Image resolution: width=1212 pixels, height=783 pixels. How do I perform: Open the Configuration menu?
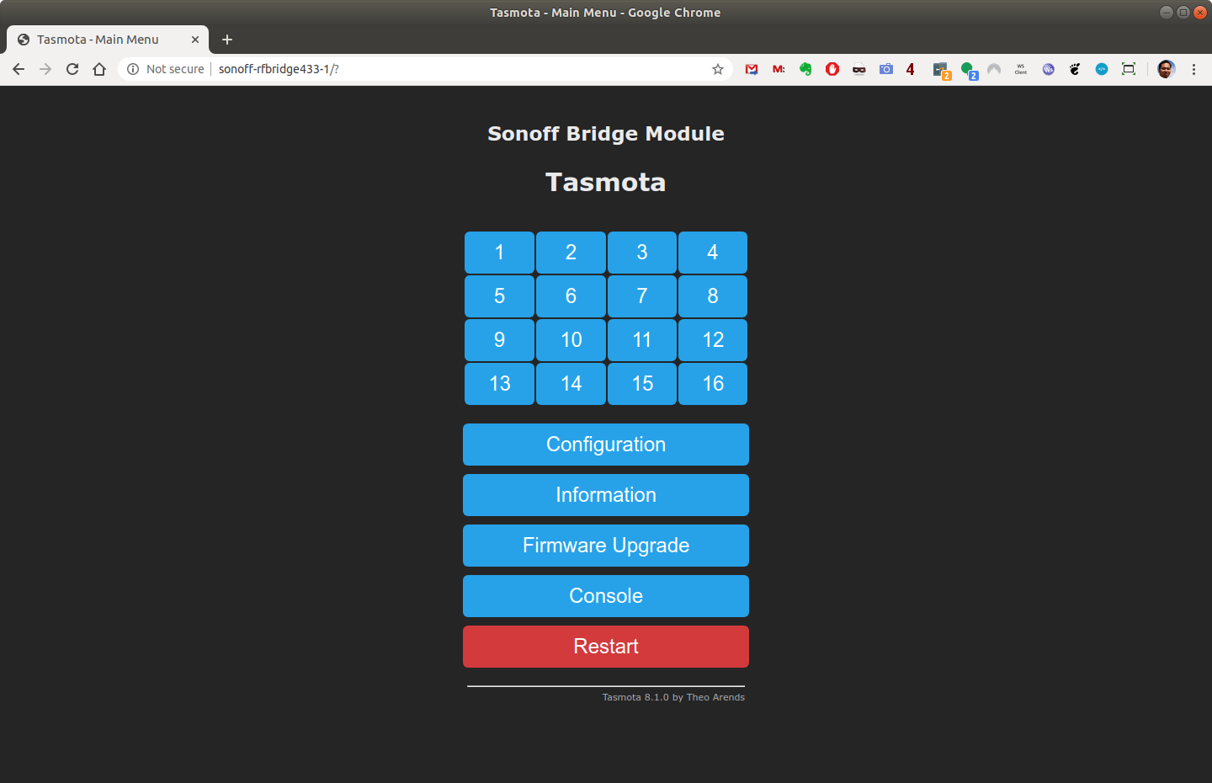[x=606, y=445]
